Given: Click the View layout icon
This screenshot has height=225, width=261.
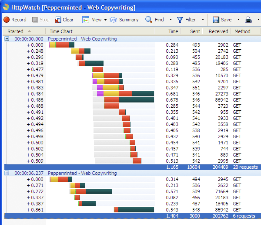Looking at the screenshot, I should point(86,20).
